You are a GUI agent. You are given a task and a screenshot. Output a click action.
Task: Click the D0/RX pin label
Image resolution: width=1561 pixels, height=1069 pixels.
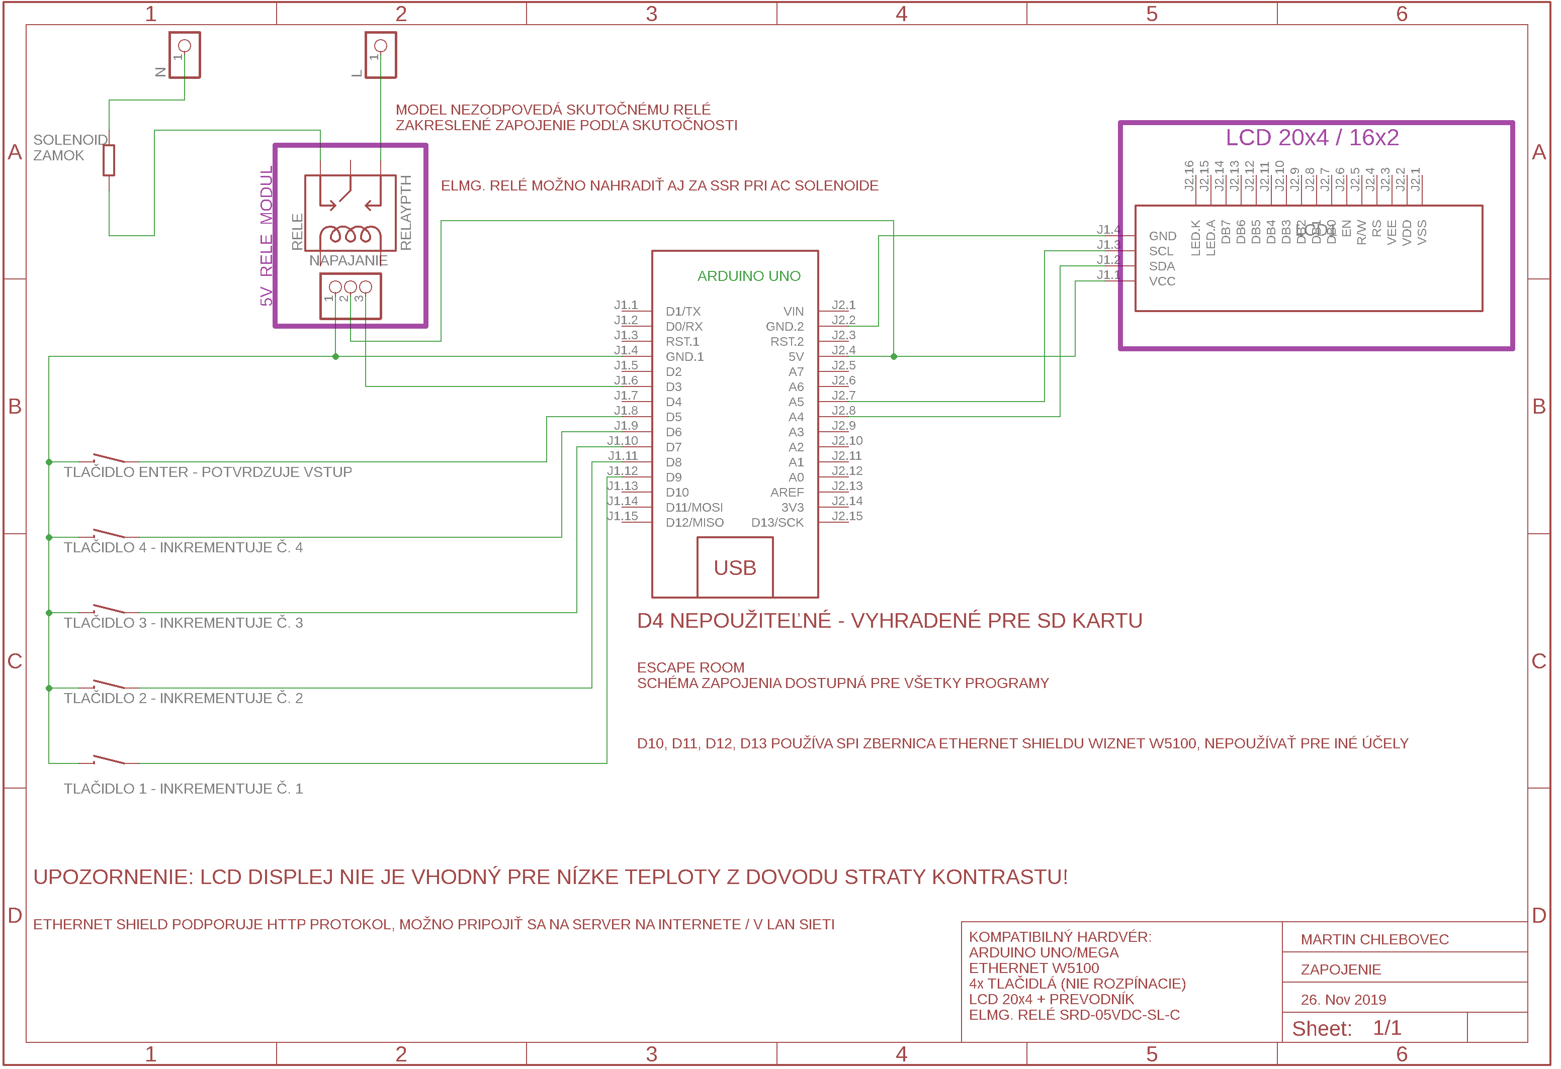pyautogui.click(x=684, y=326)
